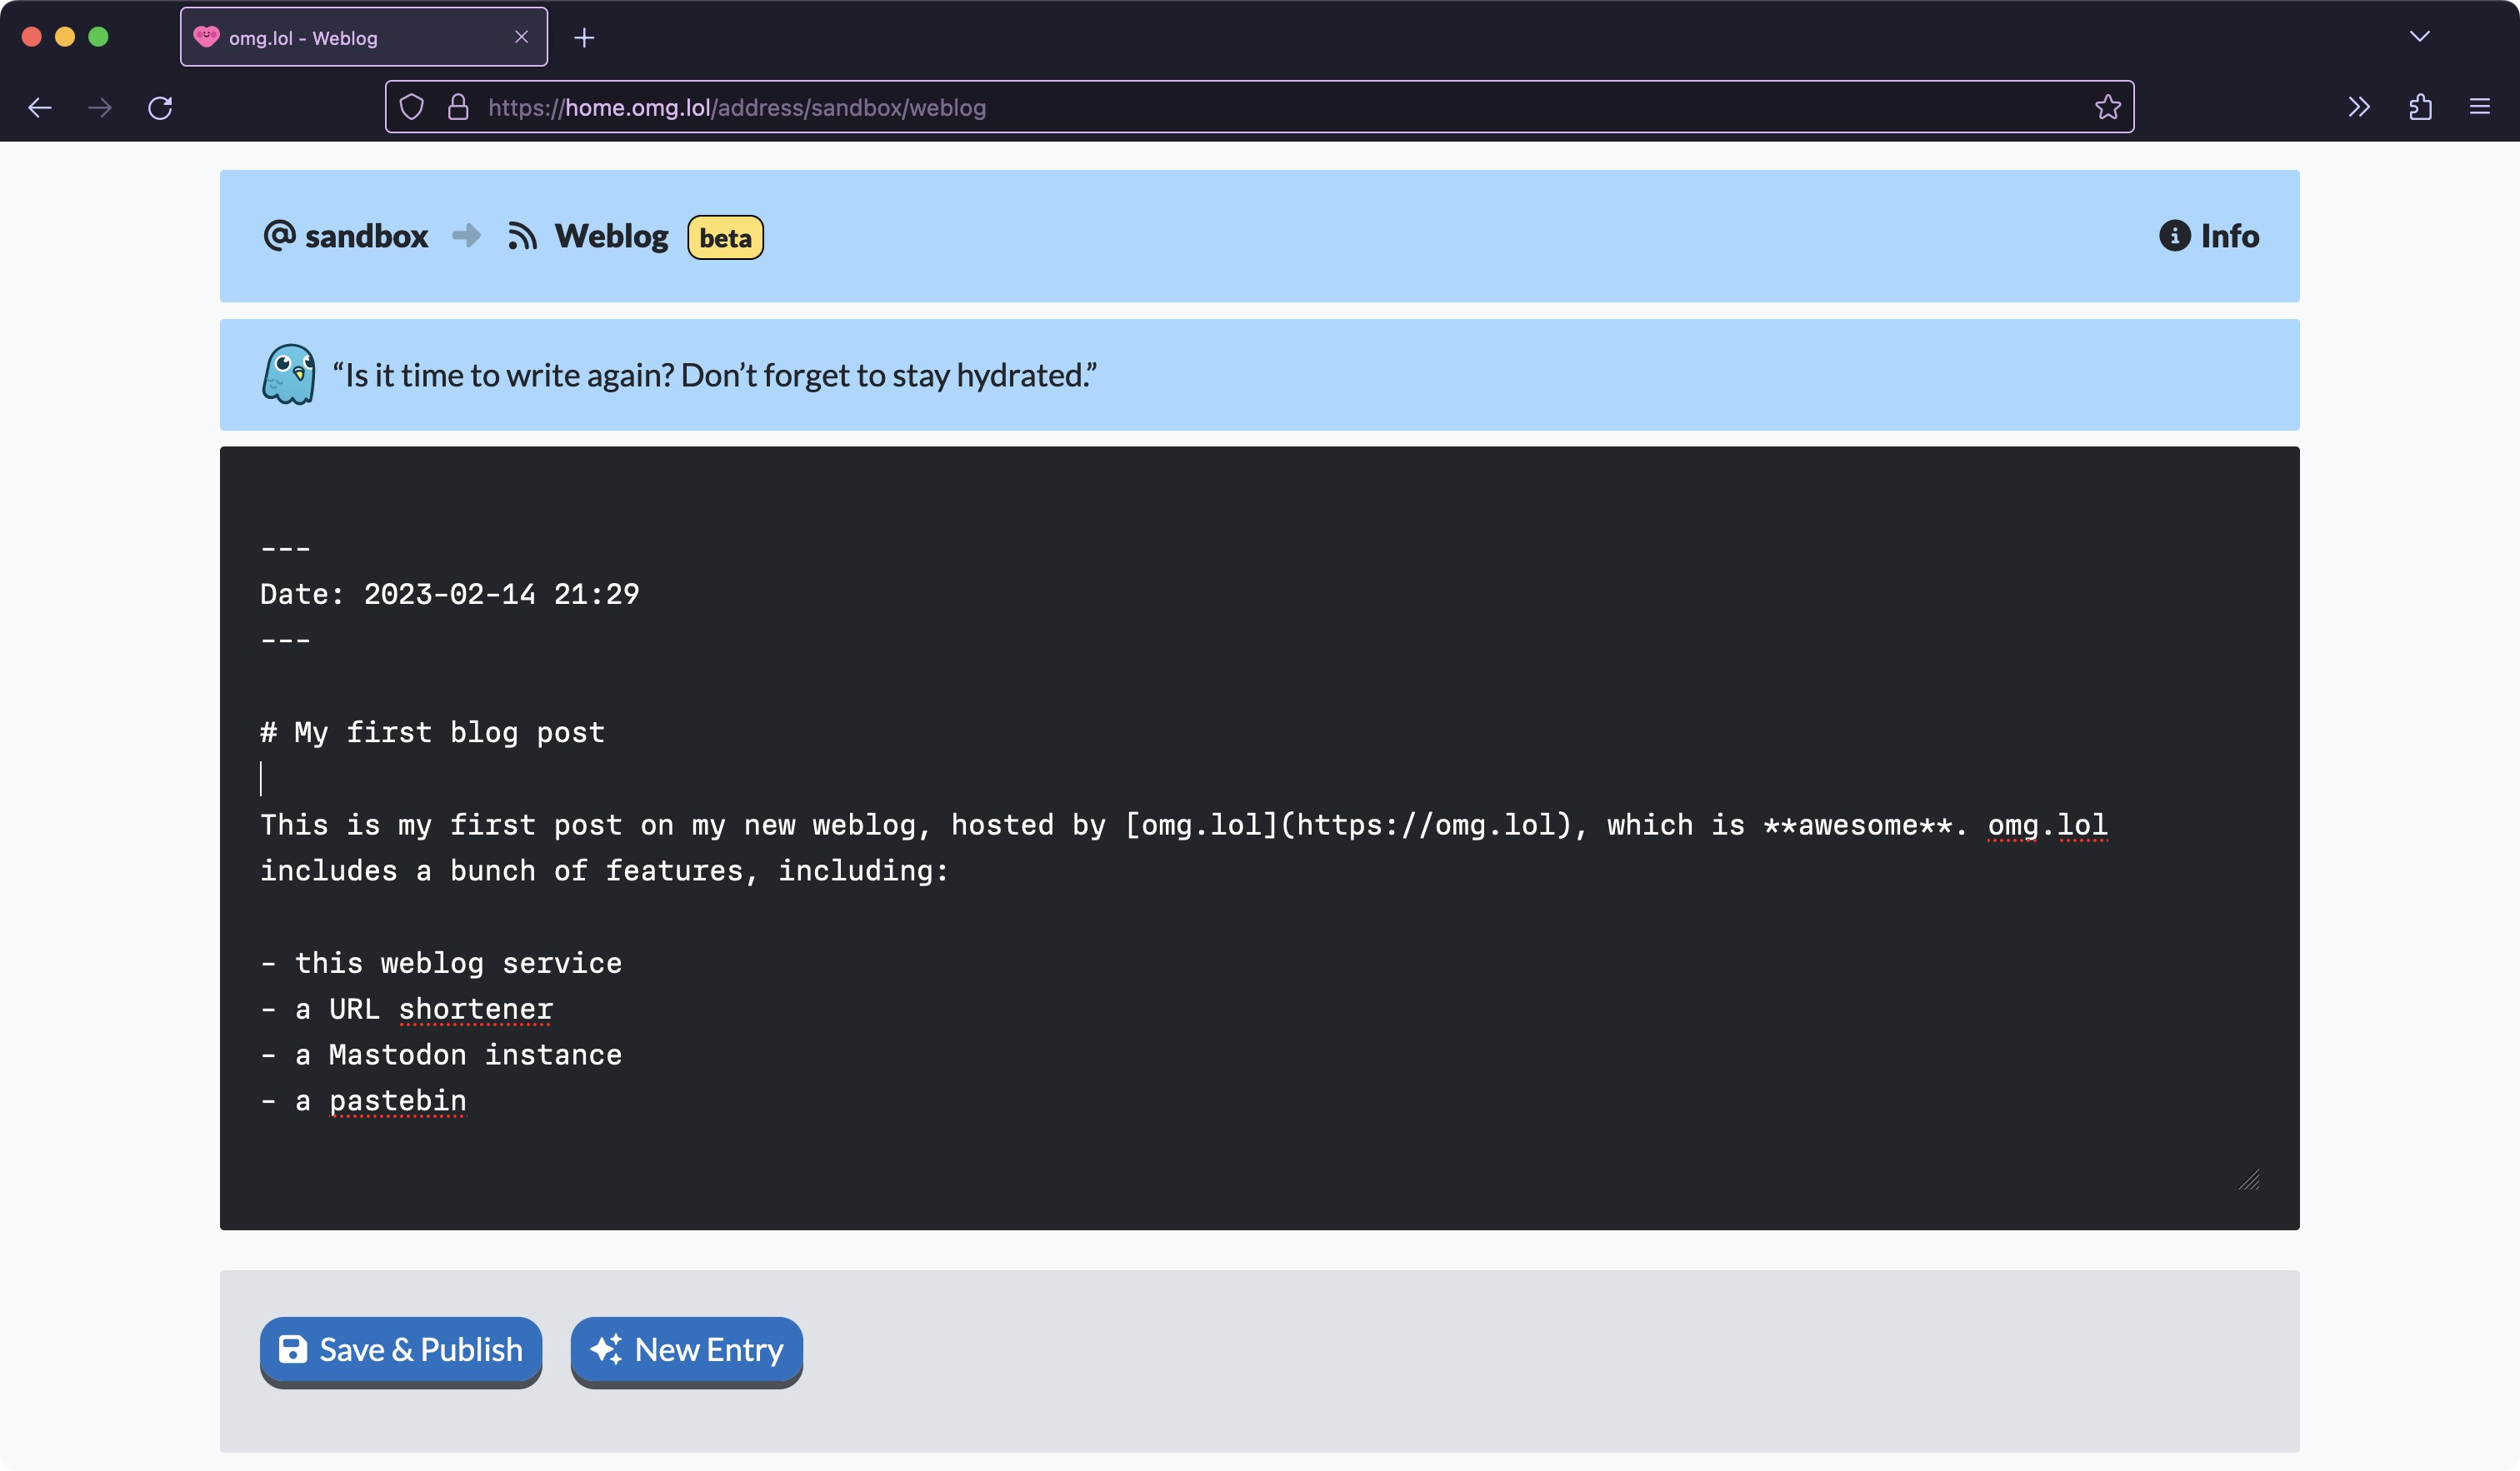Open the site security padlock info

click(458, 107)
